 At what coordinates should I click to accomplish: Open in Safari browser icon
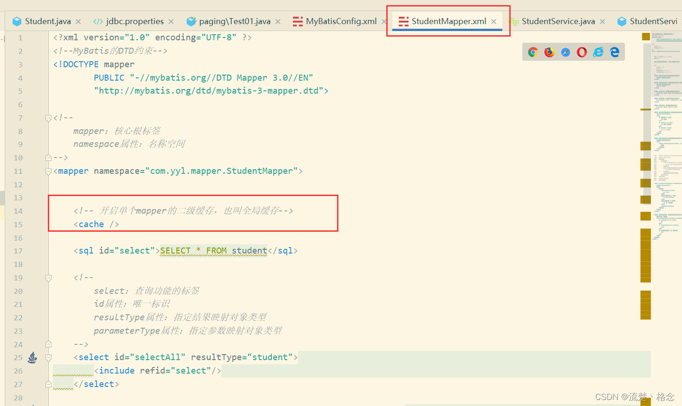[565, 52]
